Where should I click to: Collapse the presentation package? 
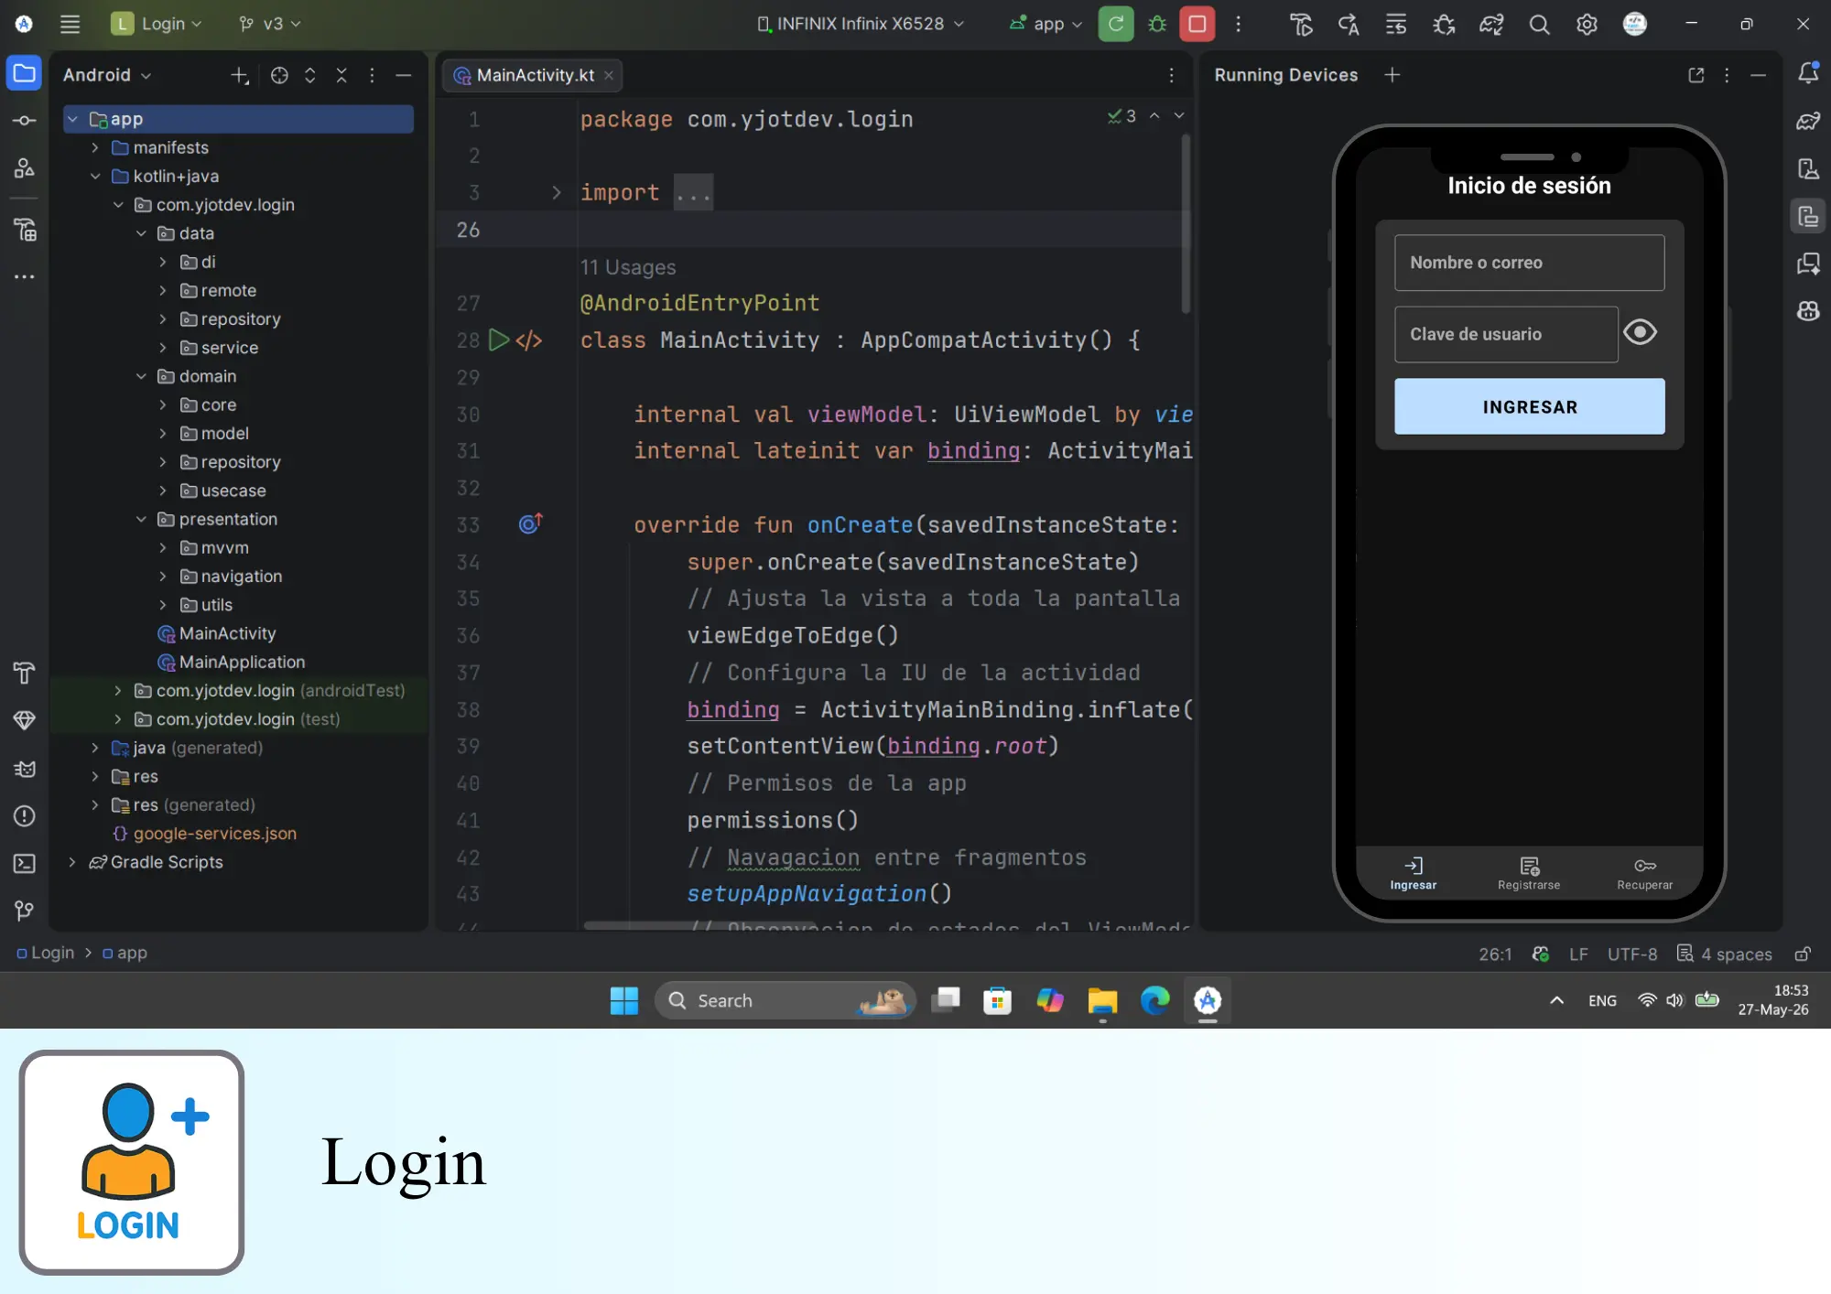pos(141,519)
